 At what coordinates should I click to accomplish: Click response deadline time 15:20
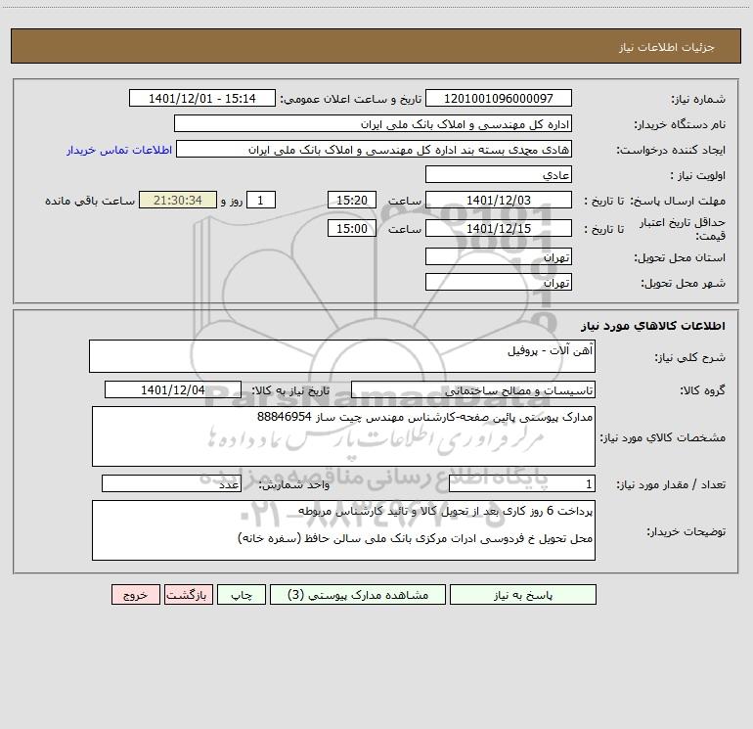[351, 200]
